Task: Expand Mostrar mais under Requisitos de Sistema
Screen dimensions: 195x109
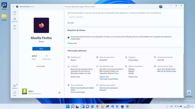Action: click(x=72, y=43)
